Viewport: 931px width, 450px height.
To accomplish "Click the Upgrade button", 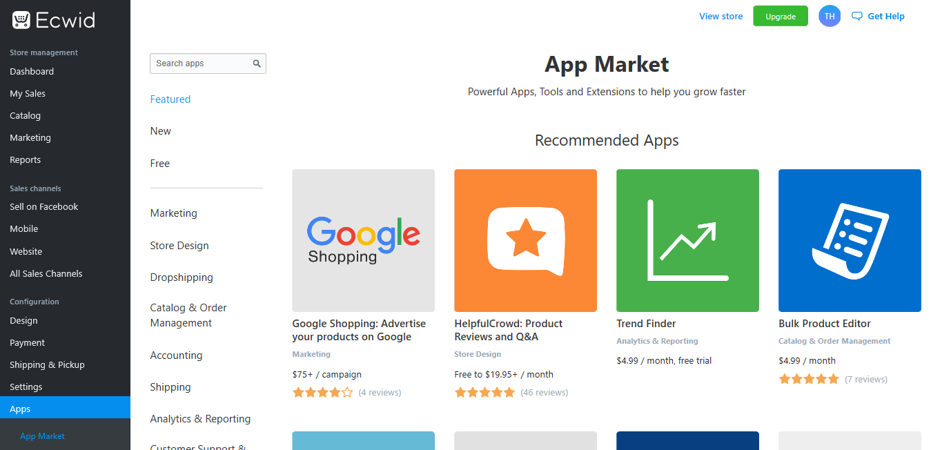I will point(781,17).
